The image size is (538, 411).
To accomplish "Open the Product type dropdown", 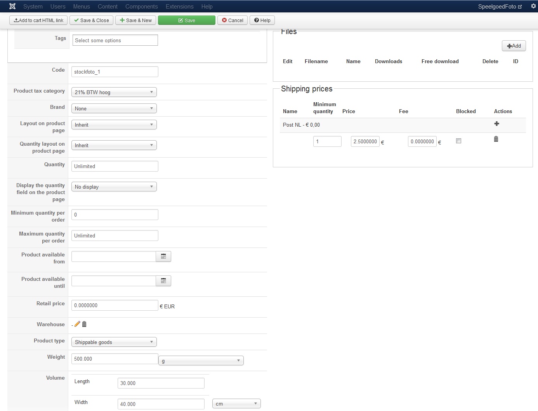I will (x=114, y=342).
